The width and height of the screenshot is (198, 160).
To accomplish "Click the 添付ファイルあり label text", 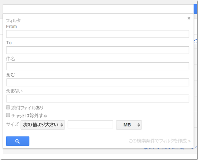I will tap(27, 108).
